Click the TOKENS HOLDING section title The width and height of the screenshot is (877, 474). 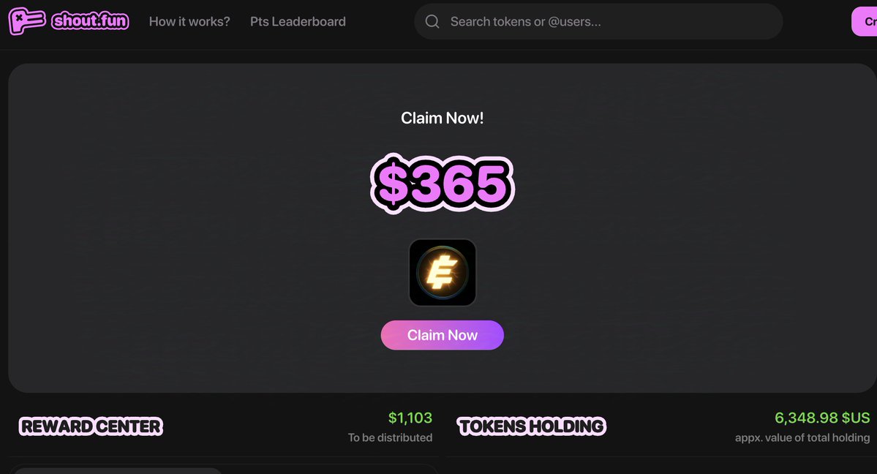click(x=531, y=426)
